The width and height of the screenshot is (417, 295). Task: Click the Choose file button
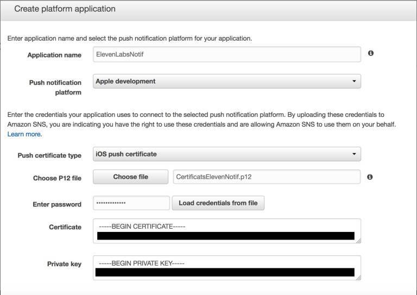click(x=130, y=177)
